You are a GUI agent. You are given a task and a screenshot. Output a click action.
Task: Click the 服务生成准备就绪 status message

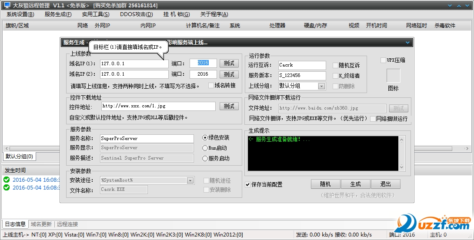pyautogui.click(x=279, y=140)
